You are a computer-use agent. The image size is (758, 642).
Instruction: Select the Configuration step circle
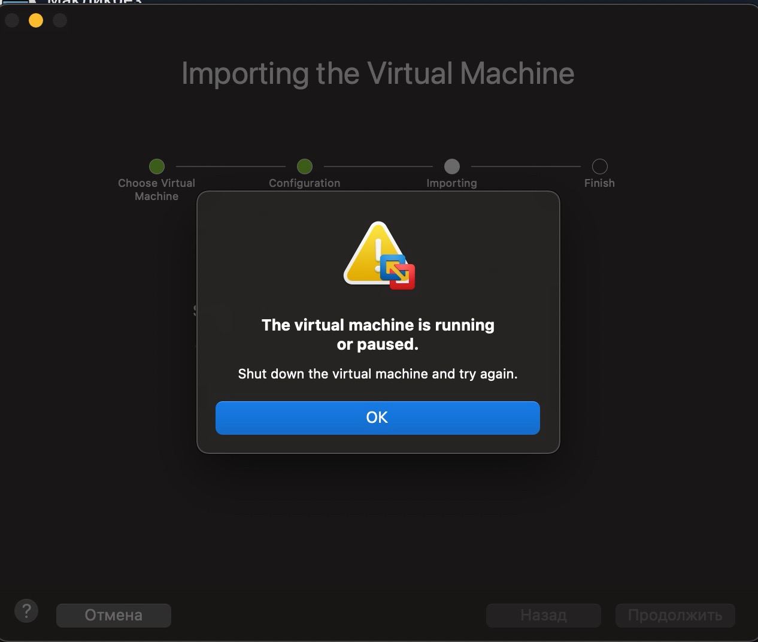305,166
